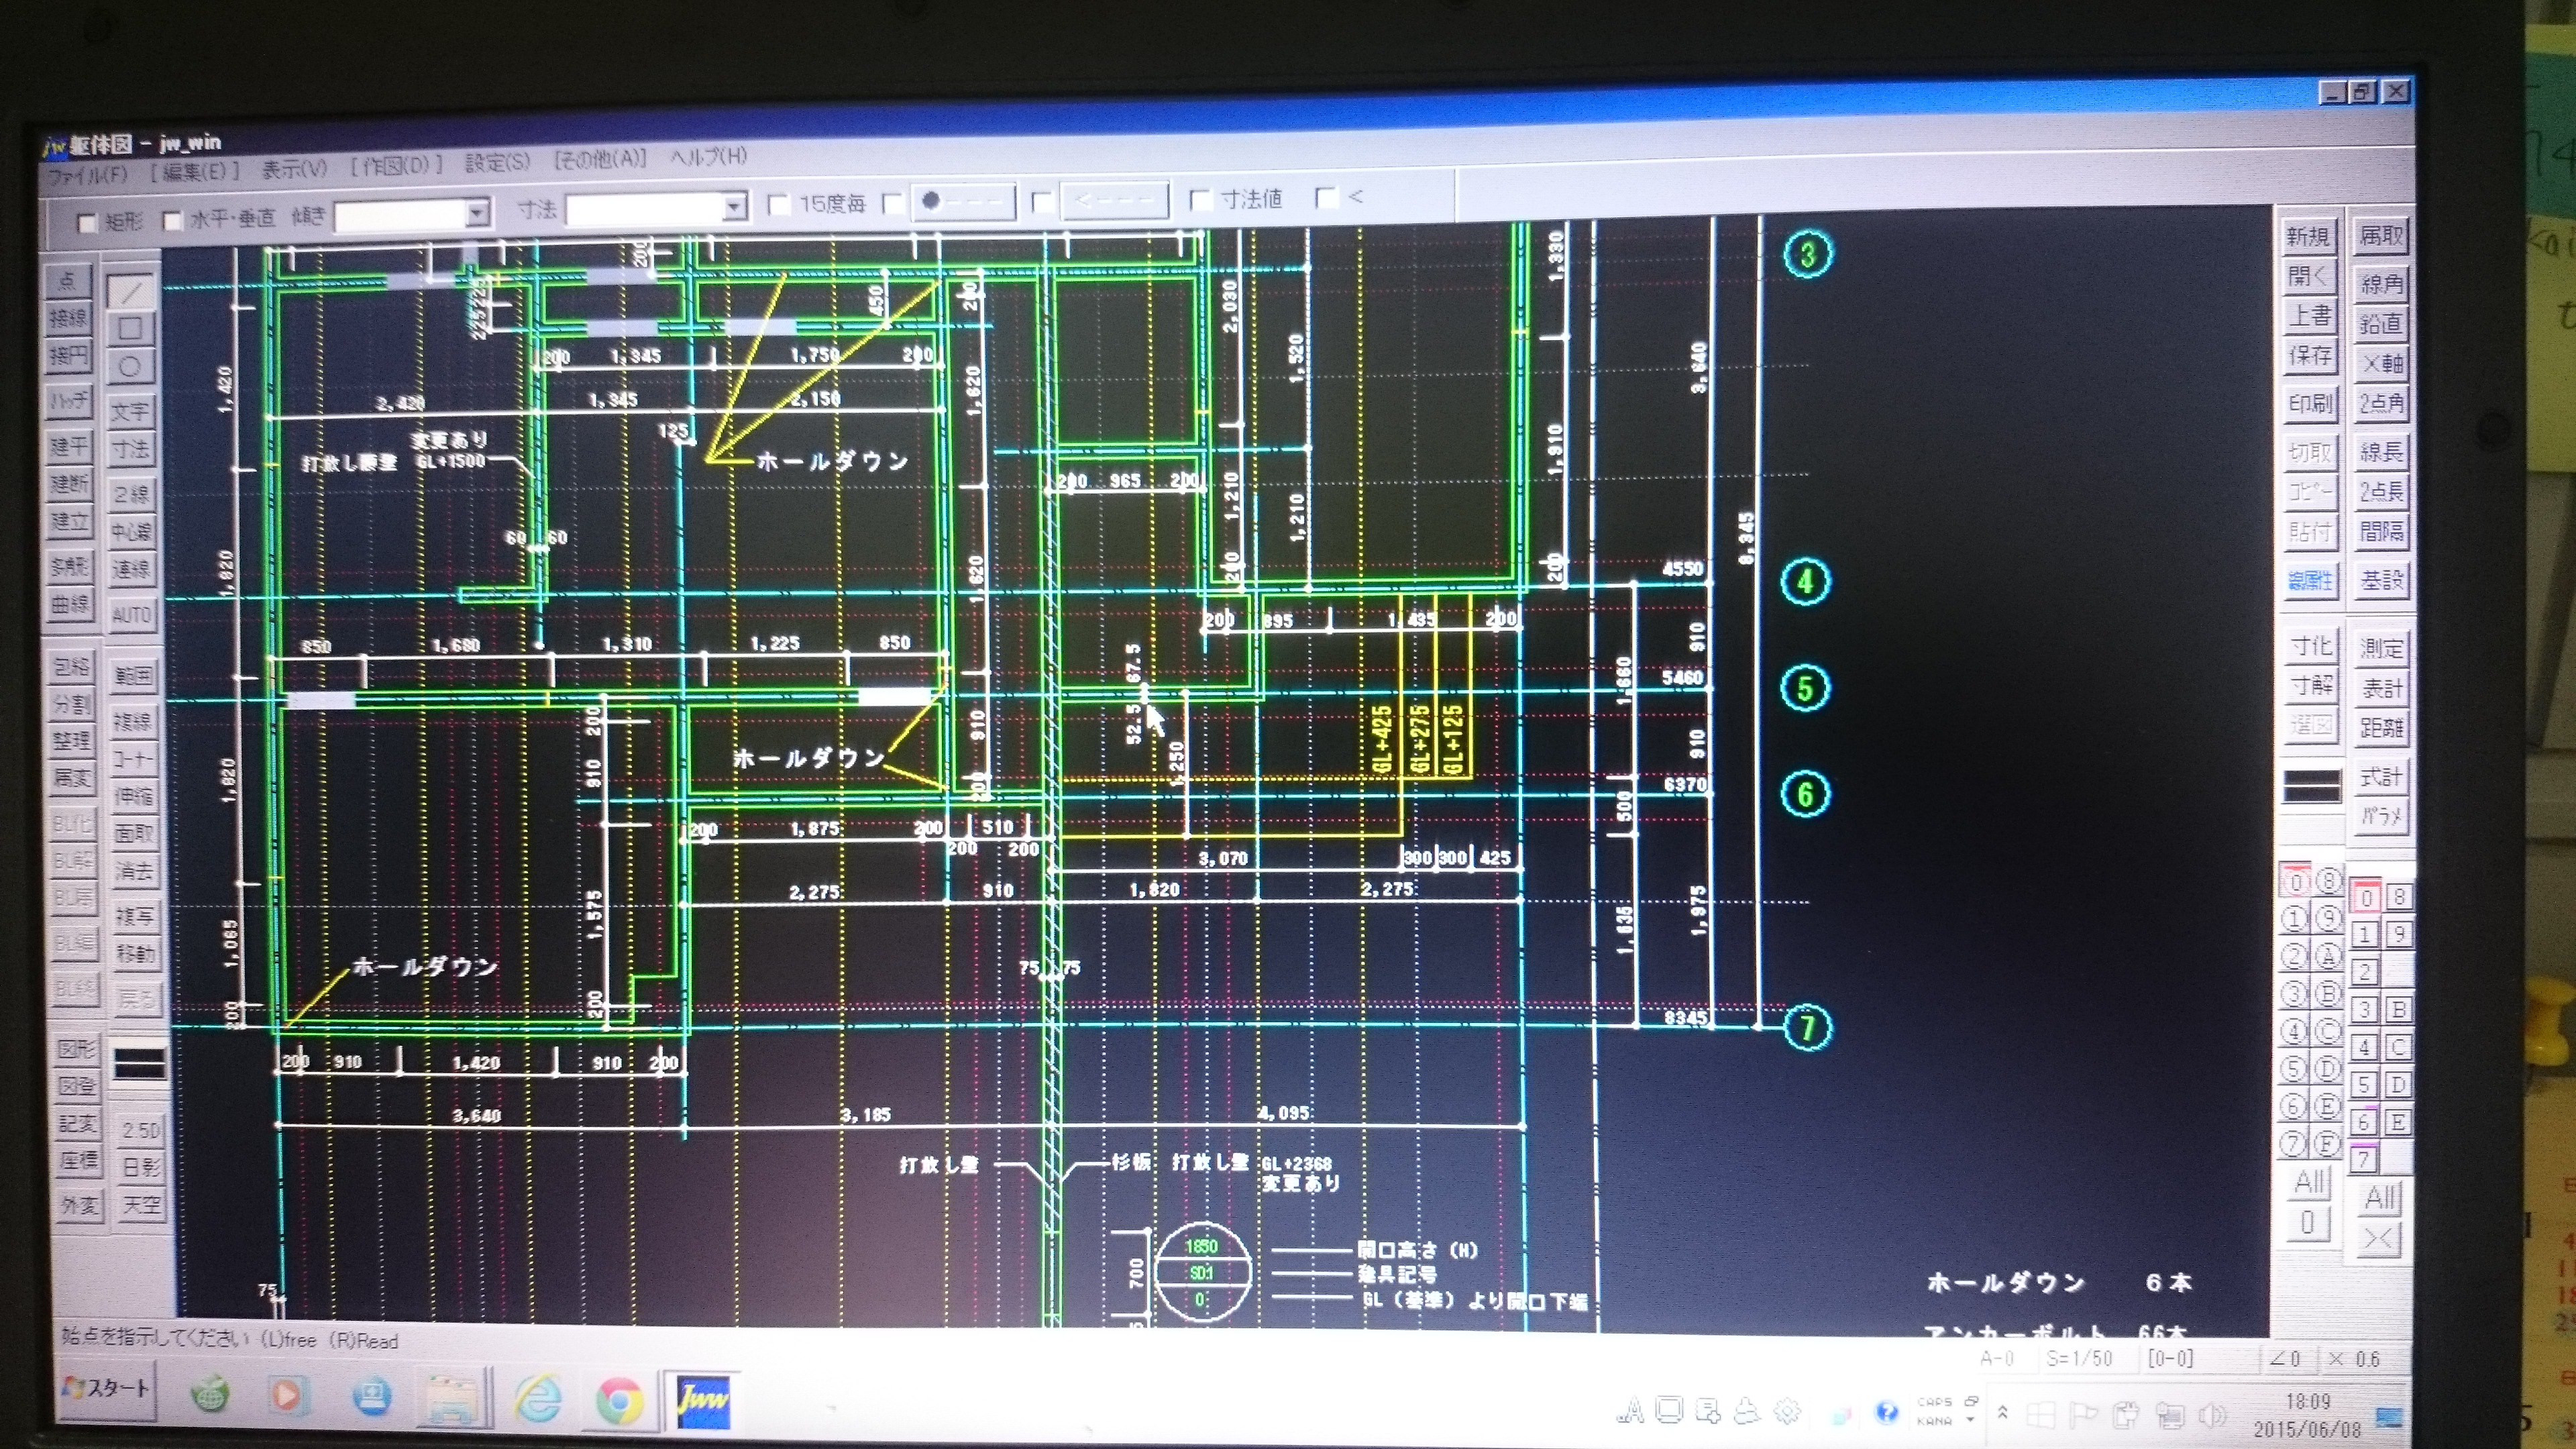Open the ファイル(F) menu

[88, 174]
